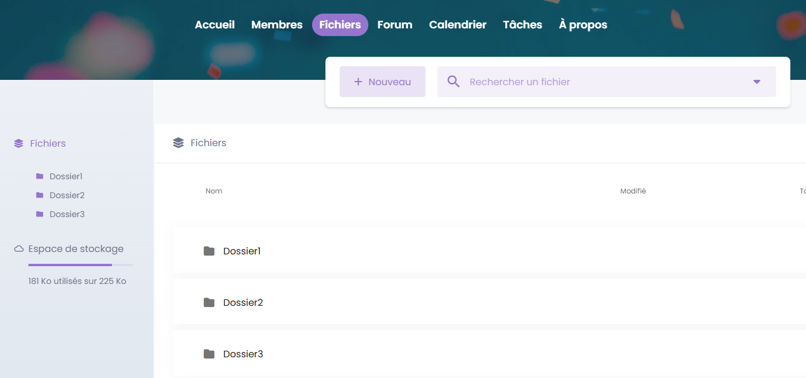Click the layers icon beside sidebar Fichiers
806x378 pixels.
(19, 143)
